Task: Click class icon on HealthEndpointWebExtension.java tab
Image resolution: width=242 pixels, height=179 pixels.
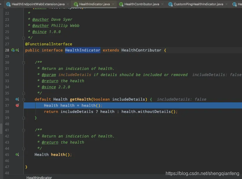Action: coord(8,4)
